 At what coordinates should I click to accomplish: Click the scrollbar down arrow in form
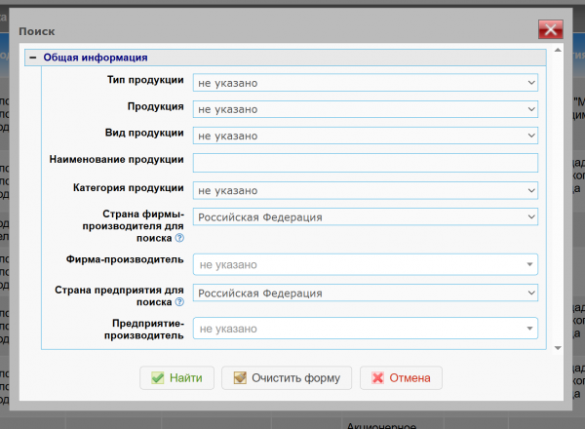pos(558,348)
